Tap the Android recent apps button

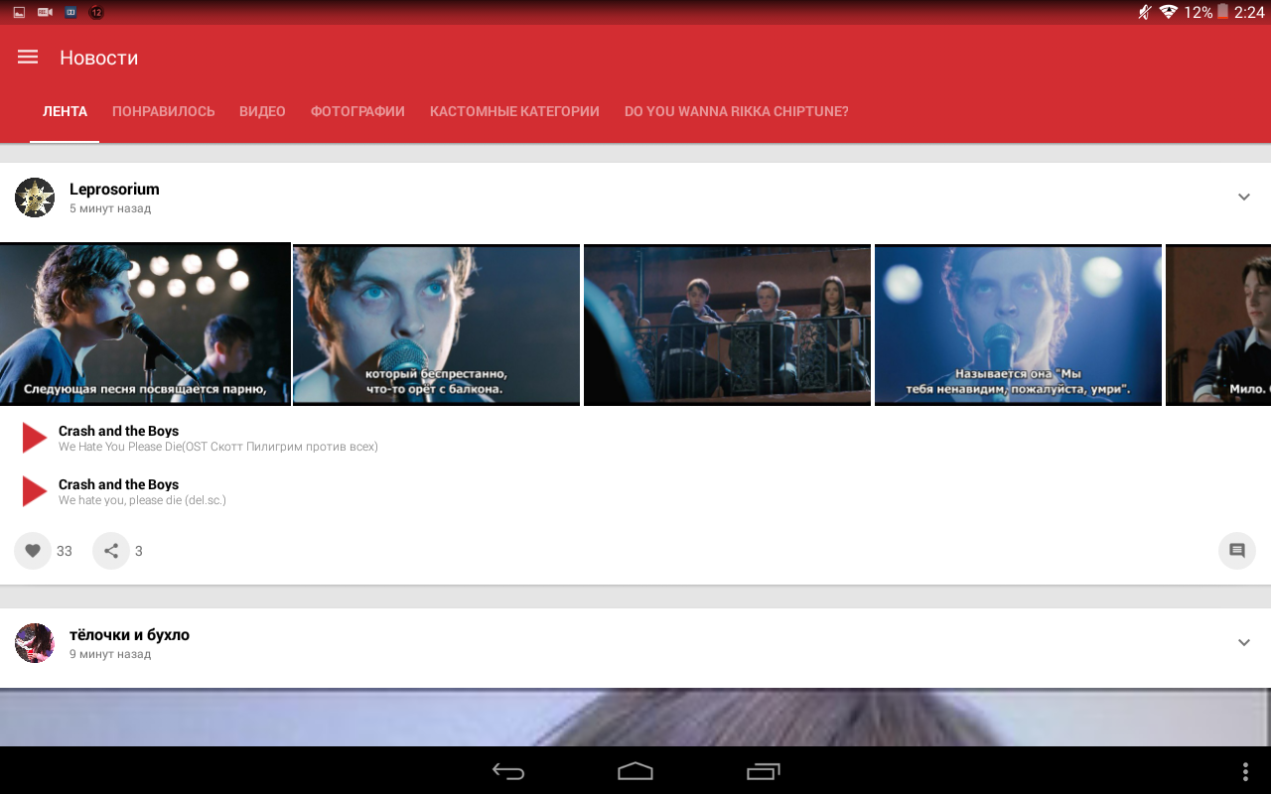[x=763, y=771]
